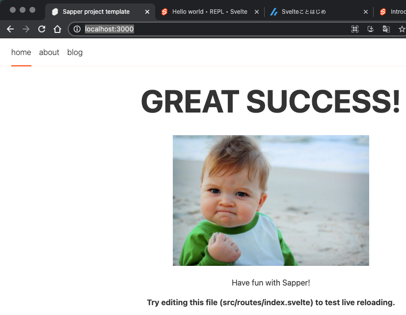Click the 'Try editing this file' text

click(271, 302)
